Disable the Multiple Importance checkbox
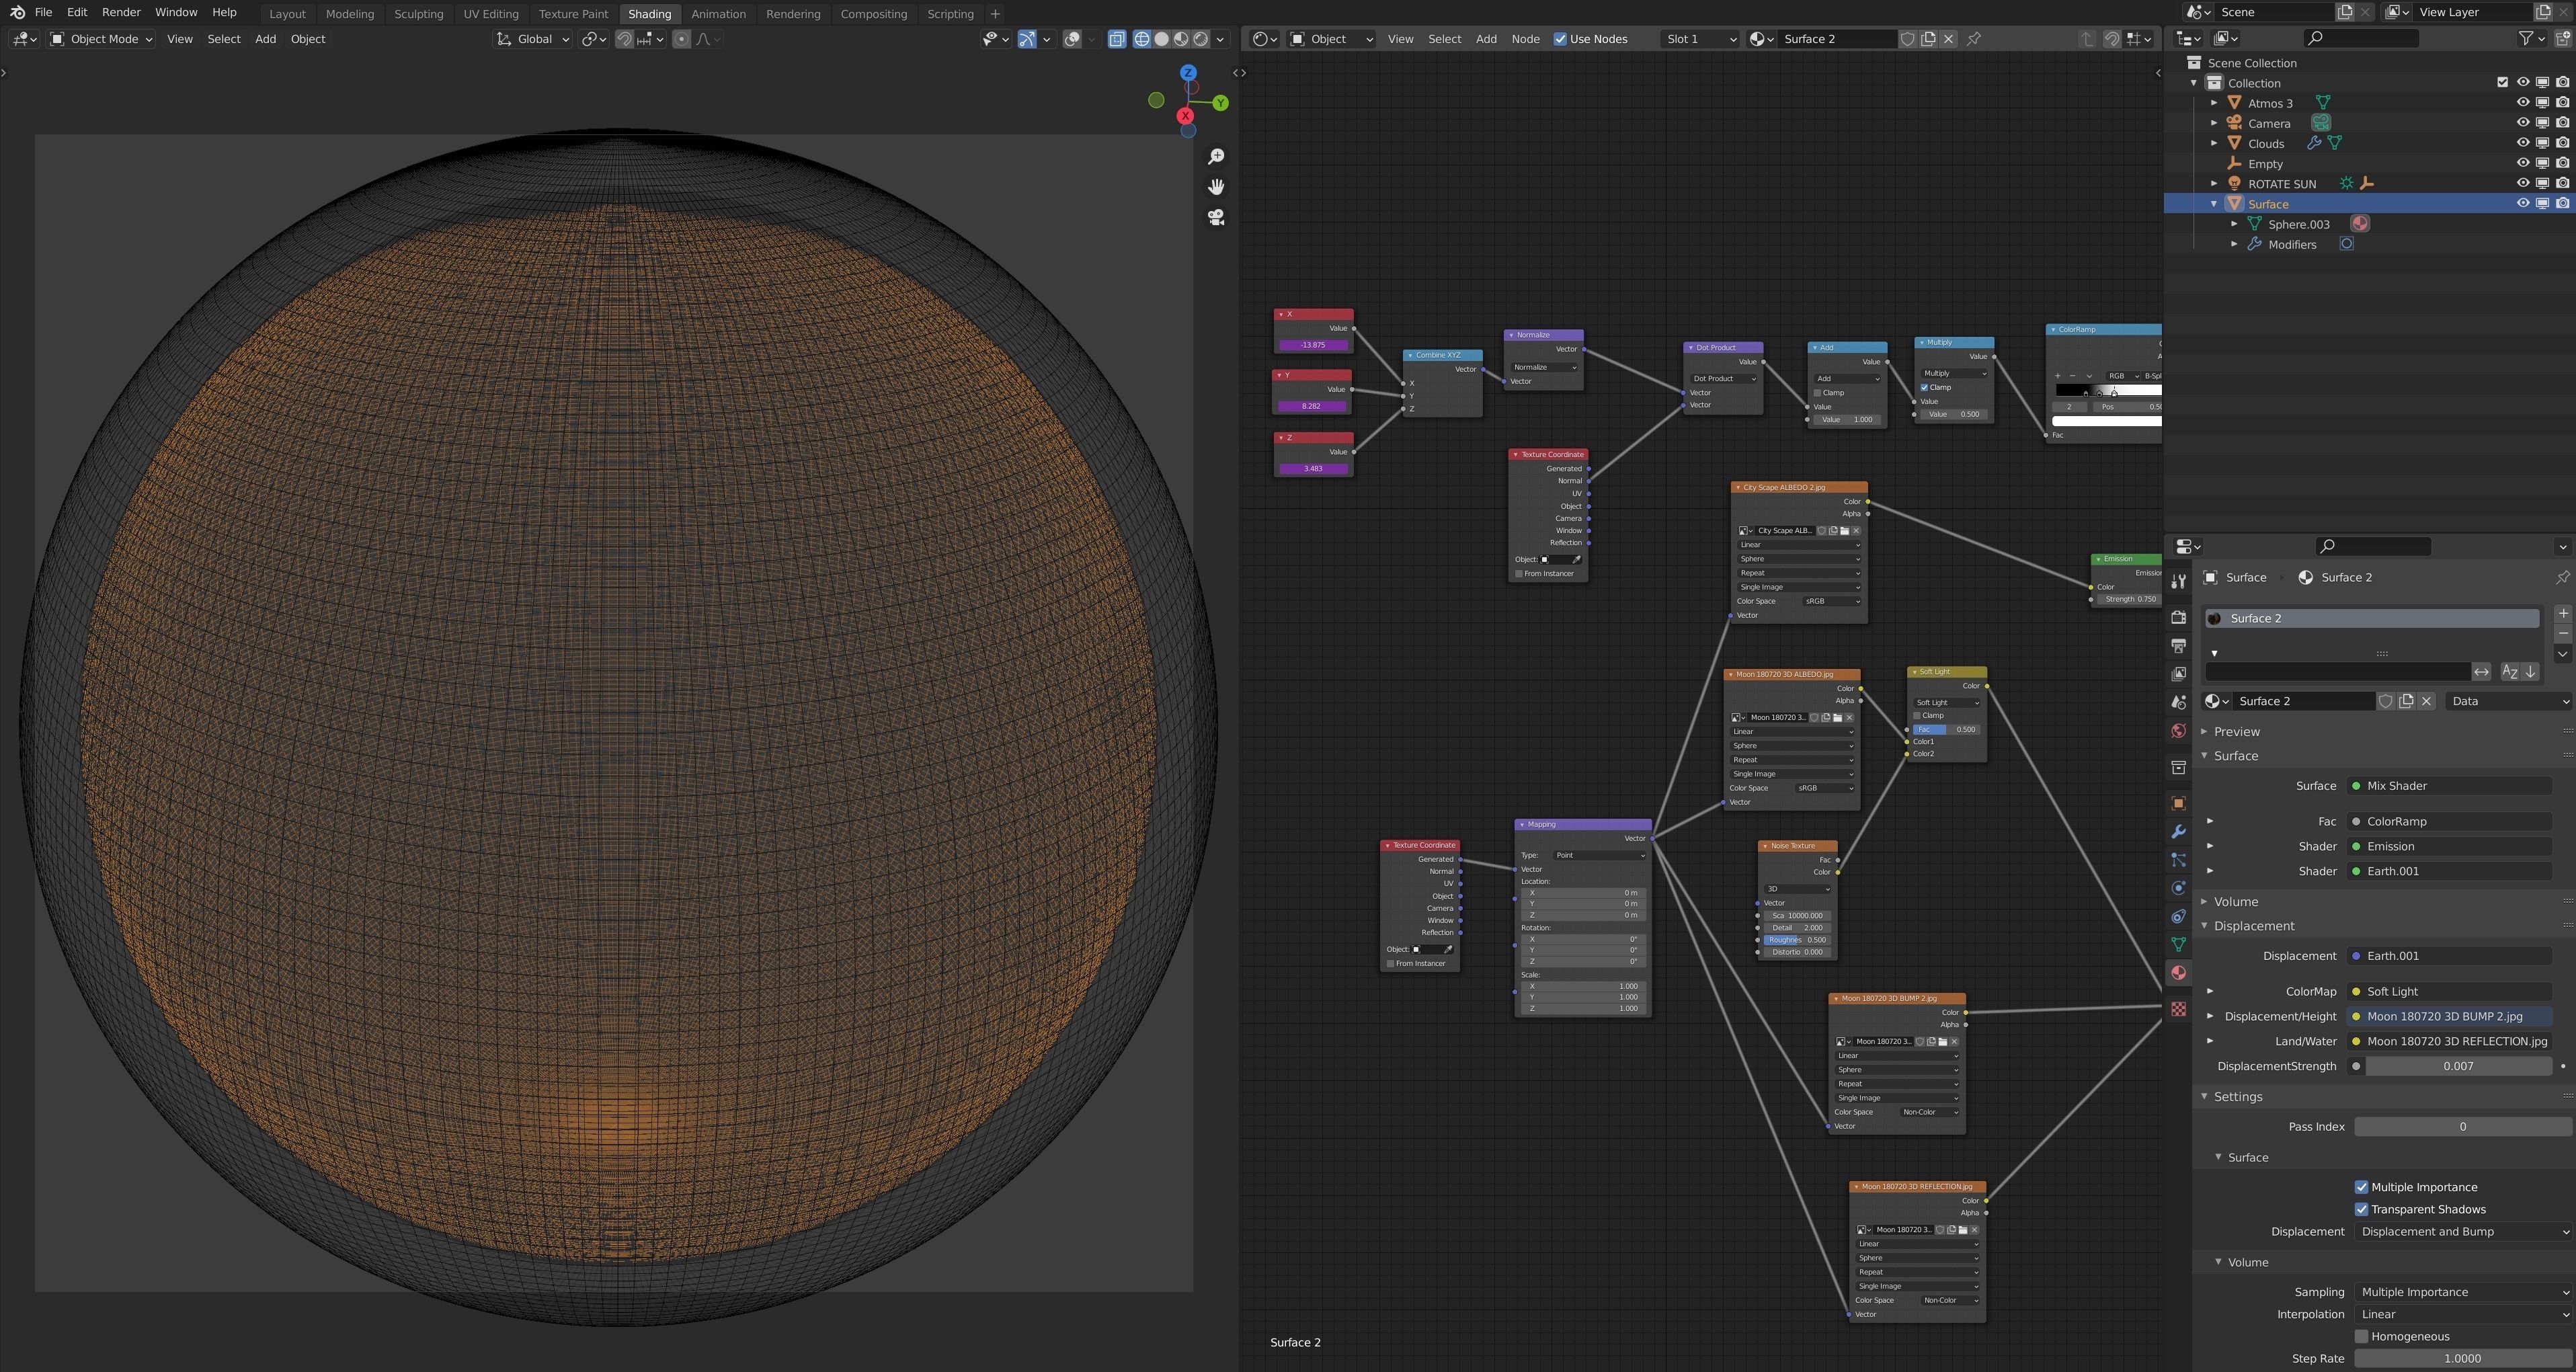 2361,1187
